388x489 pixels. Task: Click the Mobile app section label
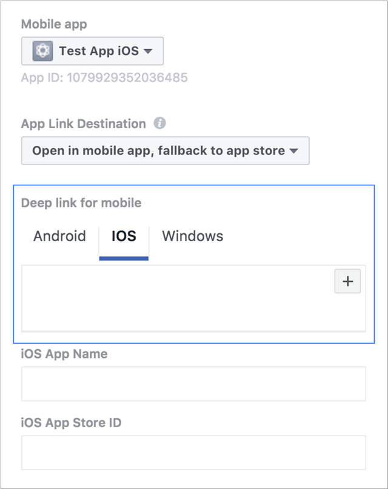[54, 24]
